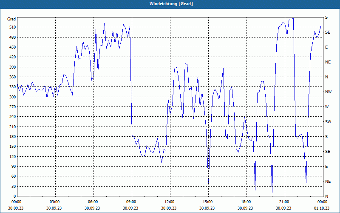Click the chart title Windrichtung [Grad]

(171, 4)
